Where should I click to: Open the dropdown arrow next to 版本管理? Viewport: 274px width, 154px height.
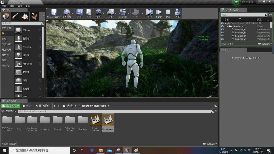tap(72, 13)
